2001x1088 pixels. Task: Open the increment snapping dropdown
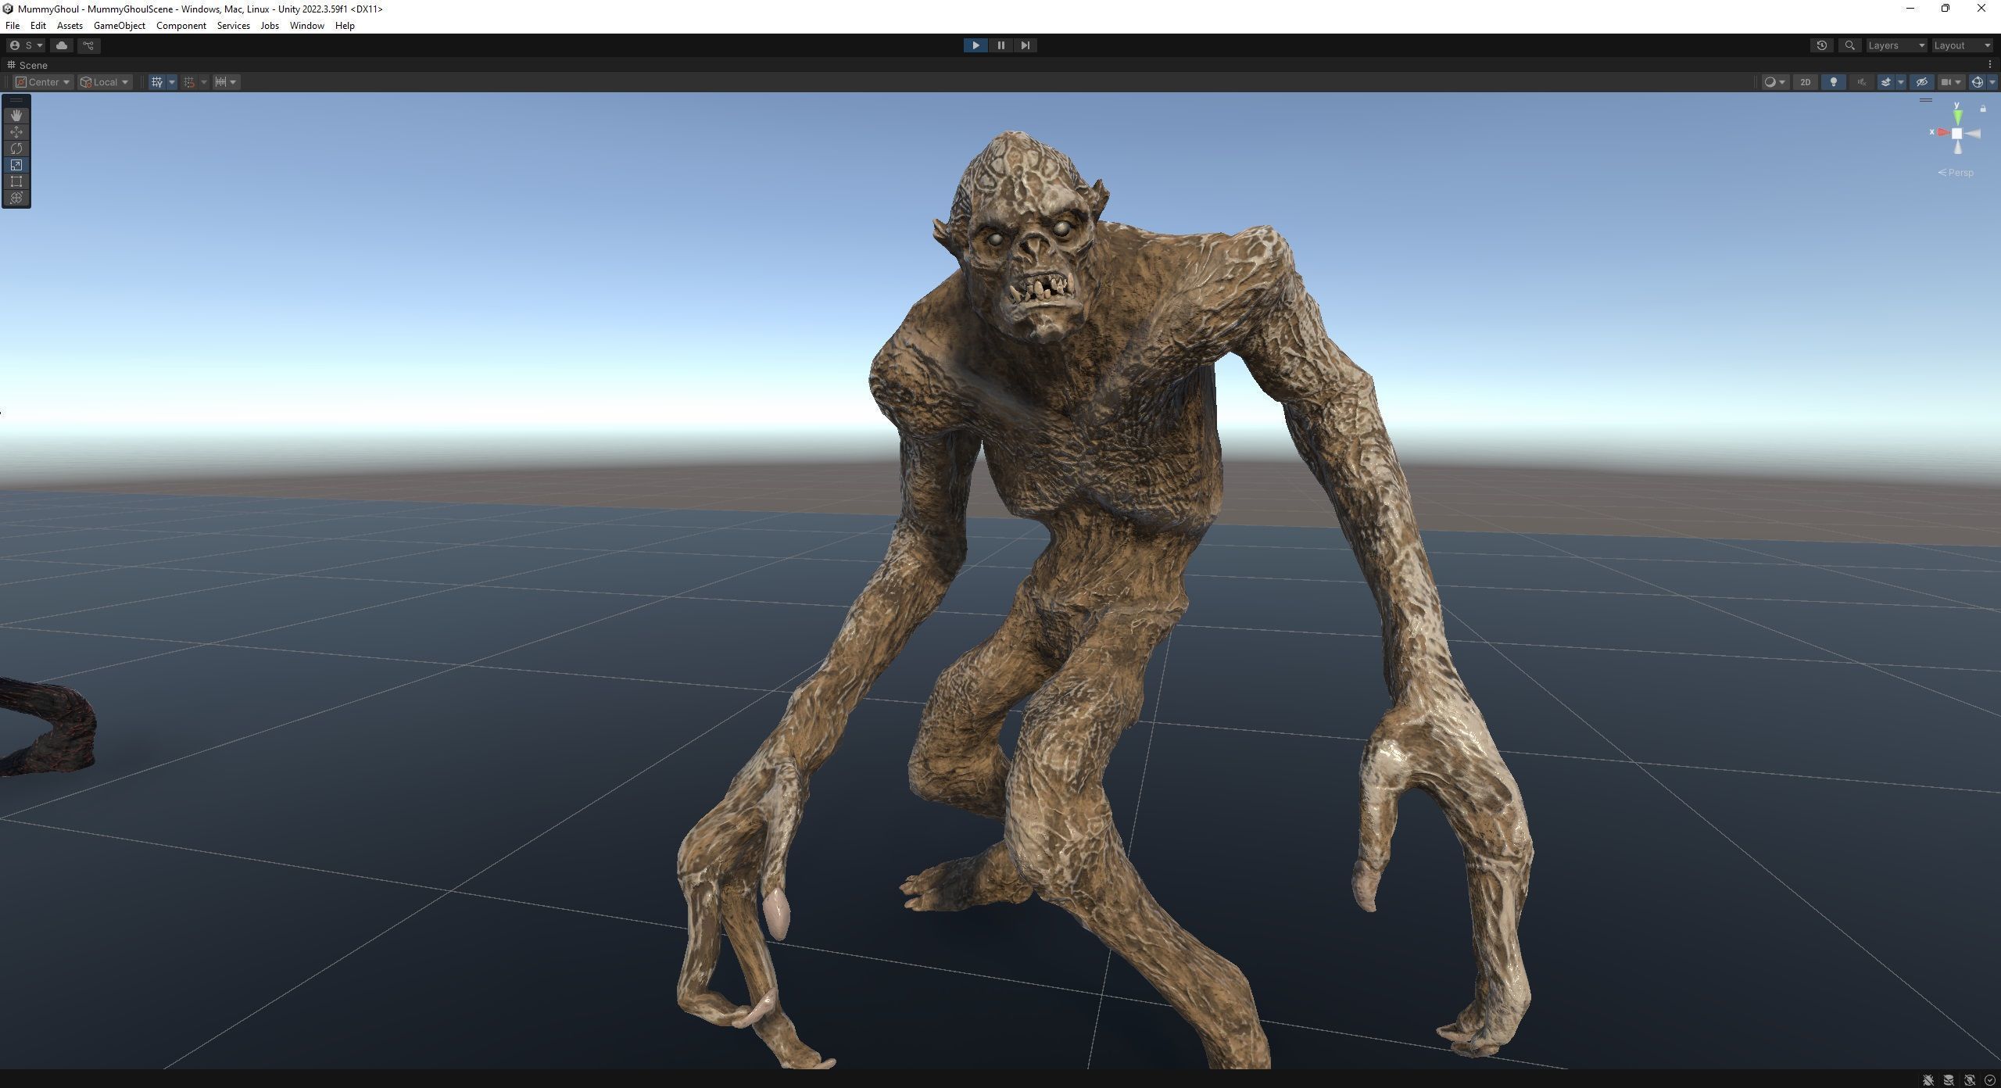pos(226,82)
